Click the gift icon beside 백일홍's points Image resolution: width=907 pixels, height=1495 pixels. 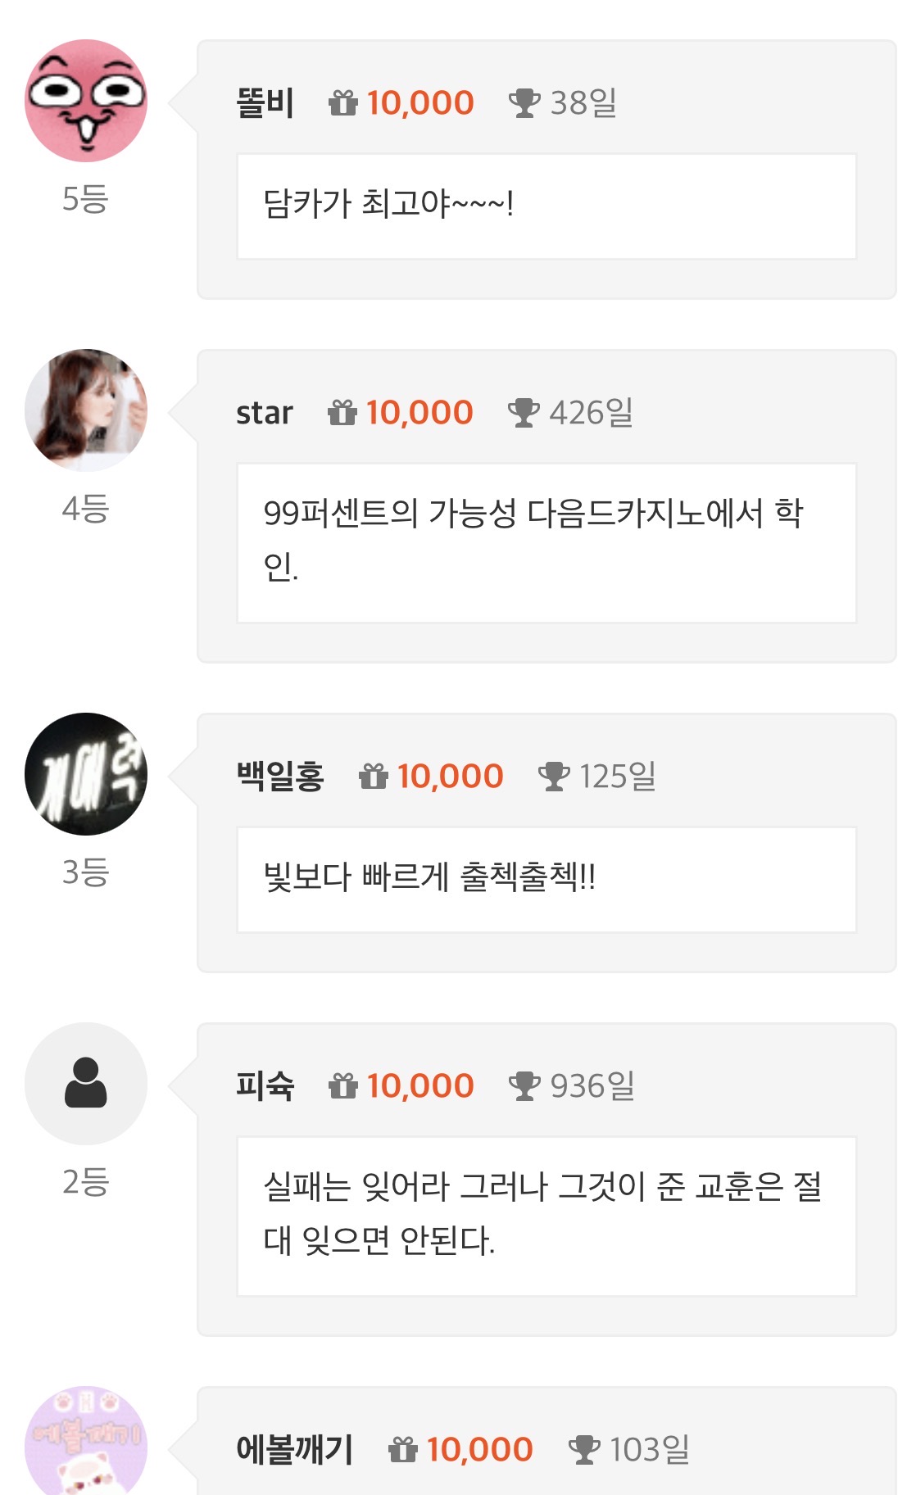374,777
